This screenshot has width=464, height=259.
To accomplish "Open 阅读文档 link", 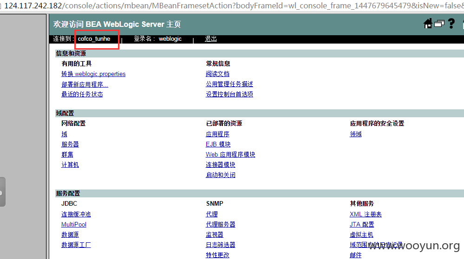I will [217, 74].
